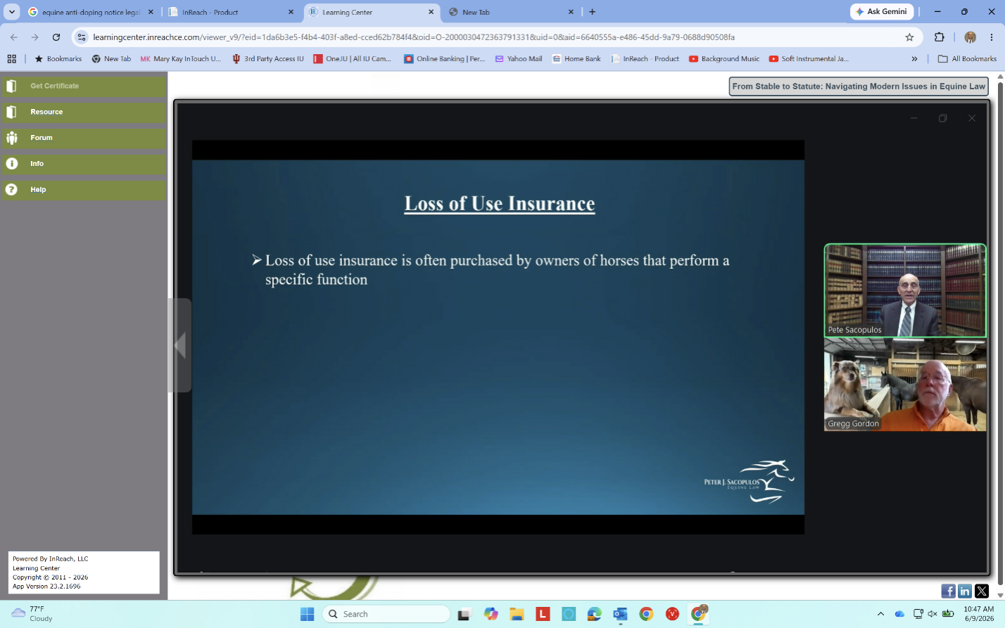Click the taskbar Search box
The height and width of the screenshot is (628, 1005).
(x=386, y=614)
